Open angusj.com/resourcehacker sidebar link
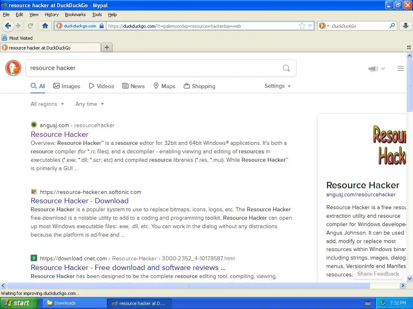Viewport: 413px width, 309px height. (x=361, y=194)
